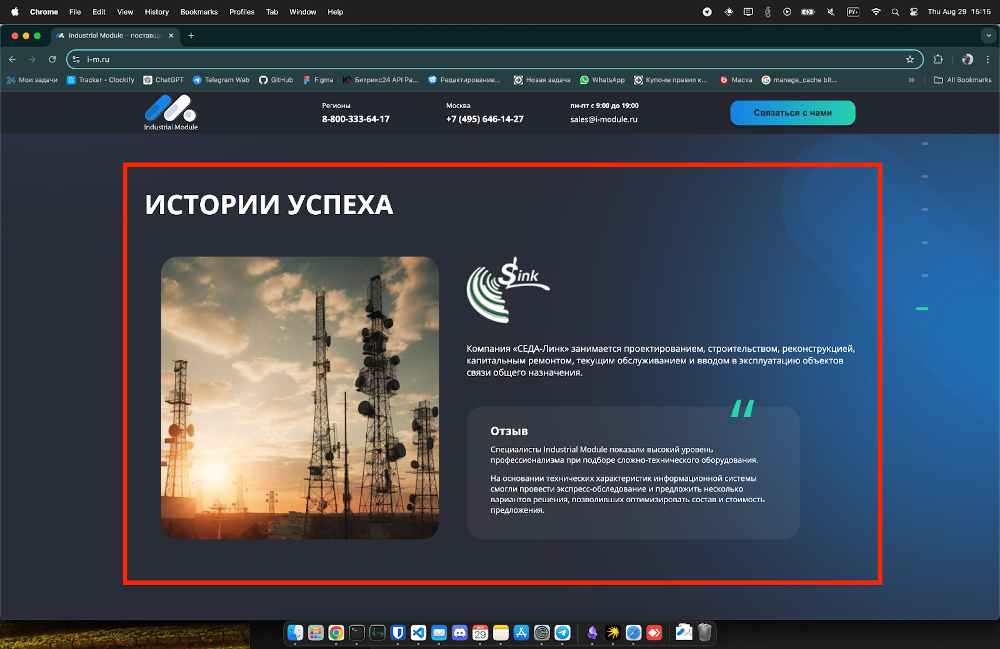
Task: Open Tracker • Clockify bookmark
Action: pyautogui.click(x=101, y=80)
